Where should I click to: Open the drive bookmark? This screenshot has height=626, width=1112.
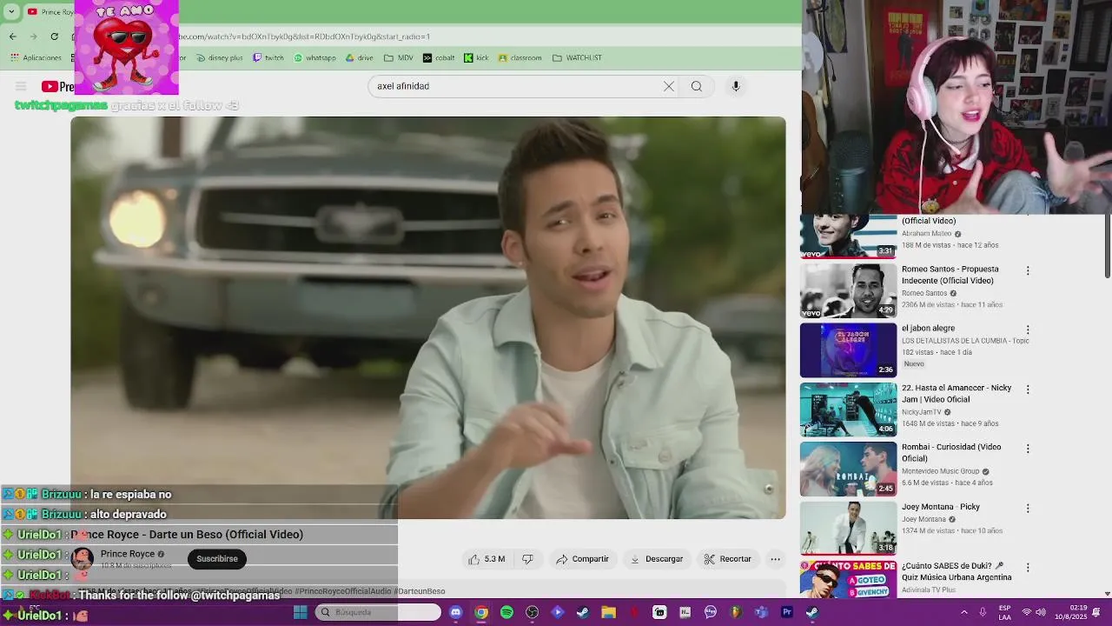click(360, 58)
